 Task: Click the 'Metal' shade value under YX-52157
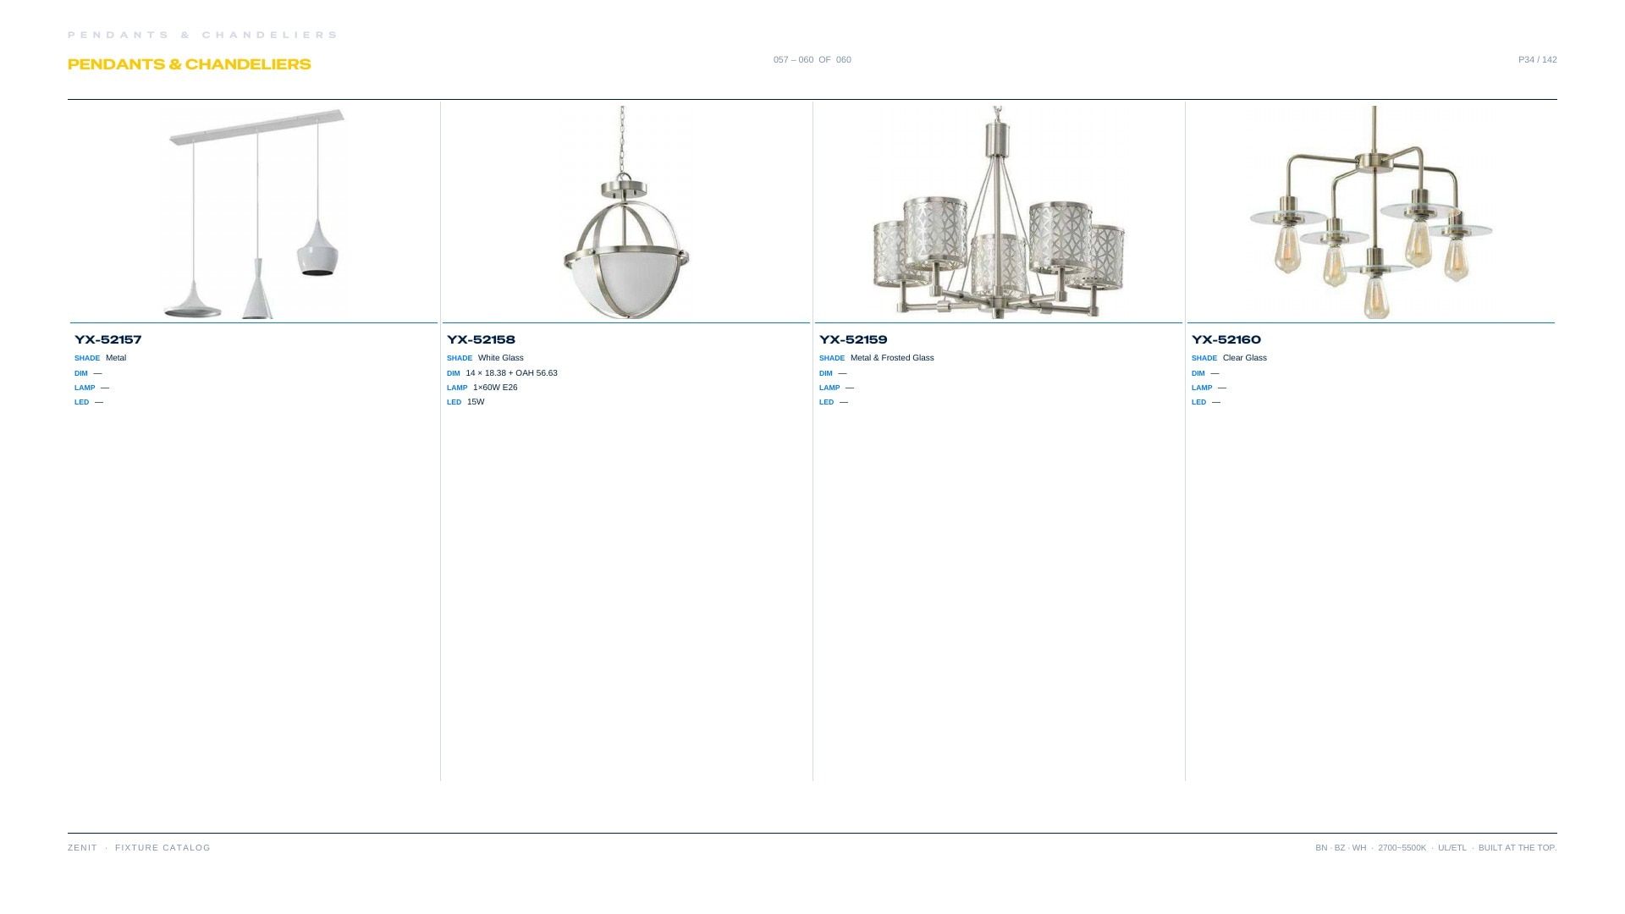pos(116,358)
